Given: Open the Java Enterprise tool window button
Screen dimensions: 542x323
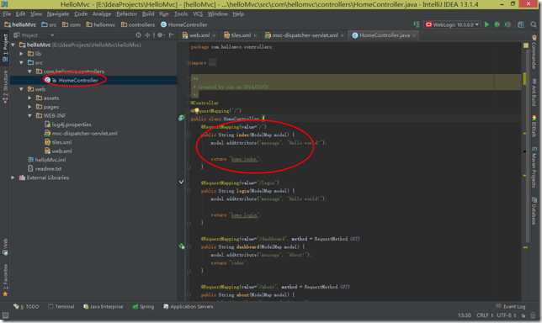Looking at the screenshot, I should coord(103,306).
